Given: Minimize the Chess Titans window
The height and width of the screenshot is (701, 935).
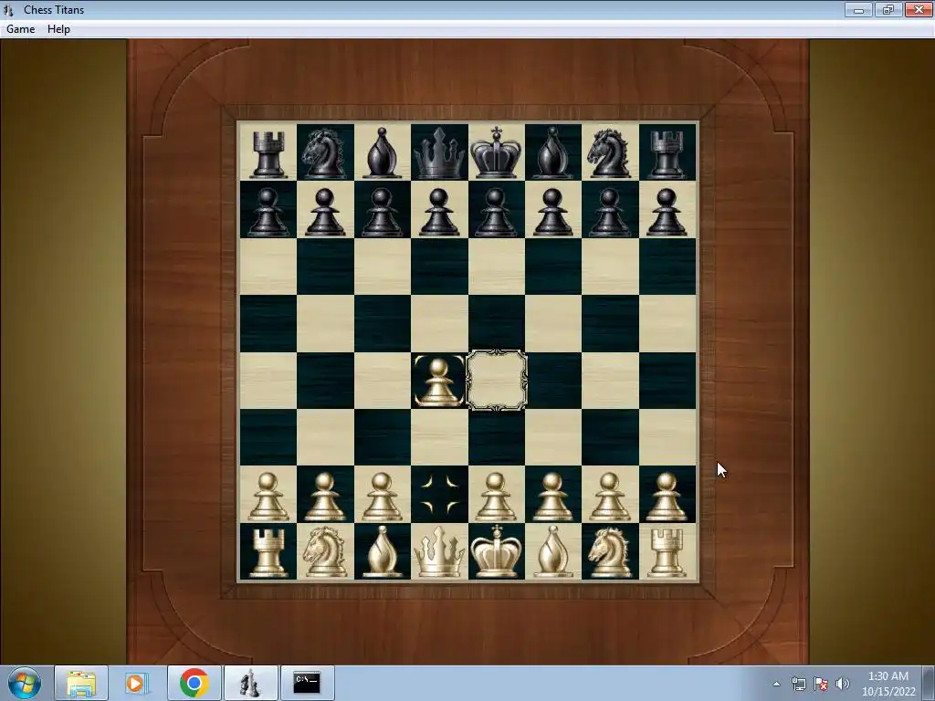Looking at the screenshot, I should point(858,9).
